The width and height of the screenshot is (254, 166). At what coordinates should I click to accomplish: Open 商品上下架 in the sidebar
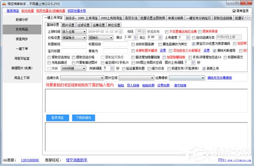click(x=22, y=78)
